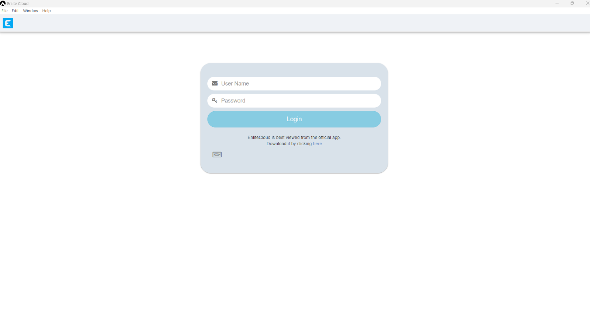The image size is (590, 317).
Task: Open the File menu
Action: click(x=4, y=11)
